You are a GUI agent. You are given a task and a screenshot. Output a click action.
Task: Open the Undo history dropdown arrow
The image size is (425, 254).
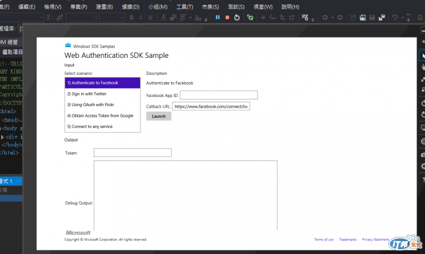pyautogui.click(x=403, y=18)
